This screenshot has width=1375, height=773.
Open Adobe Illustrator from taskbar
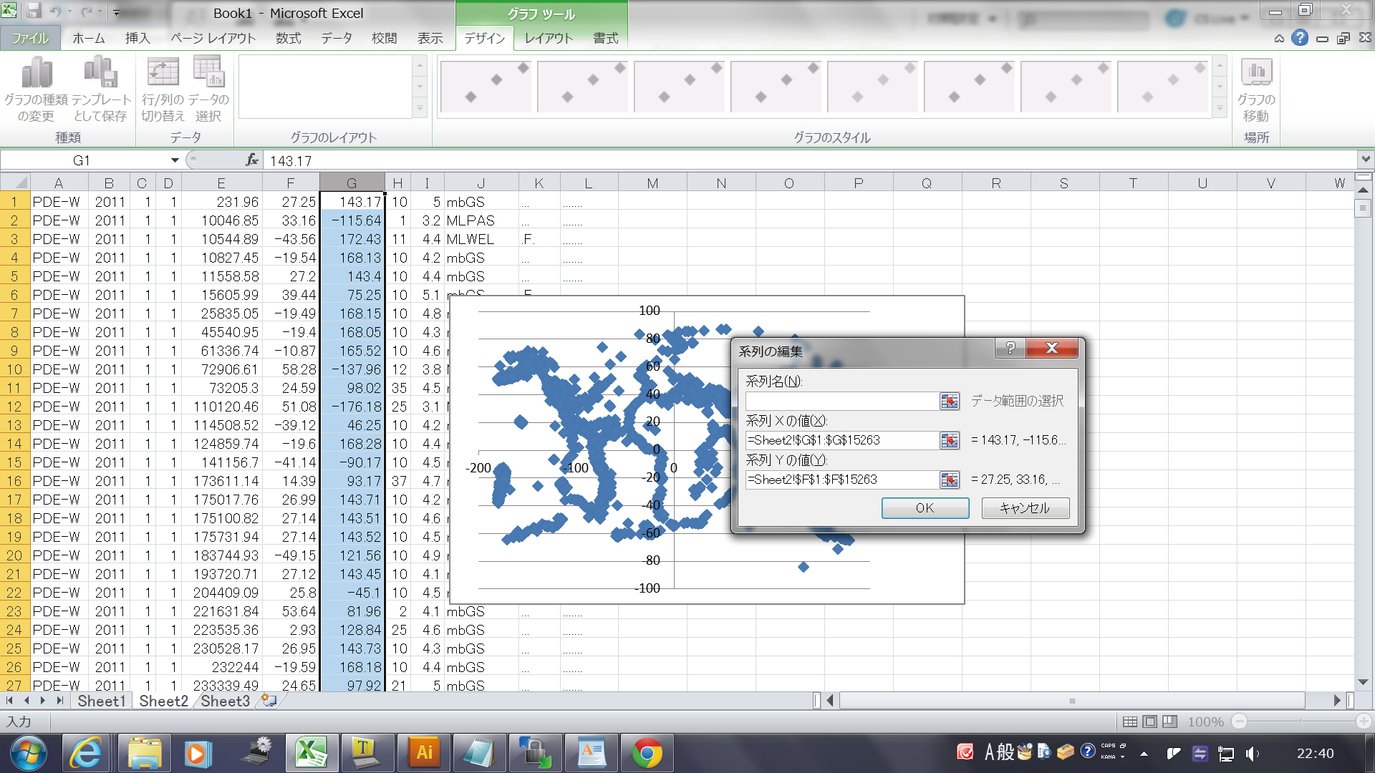click(425, 753)
